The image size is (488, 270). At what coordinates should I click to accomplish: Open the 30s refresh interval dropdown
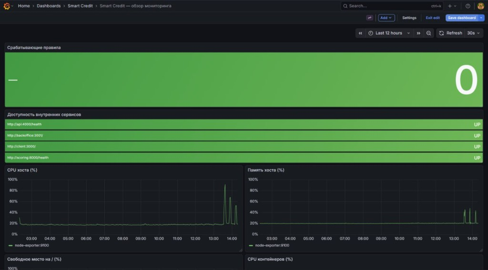click(473, 33)
